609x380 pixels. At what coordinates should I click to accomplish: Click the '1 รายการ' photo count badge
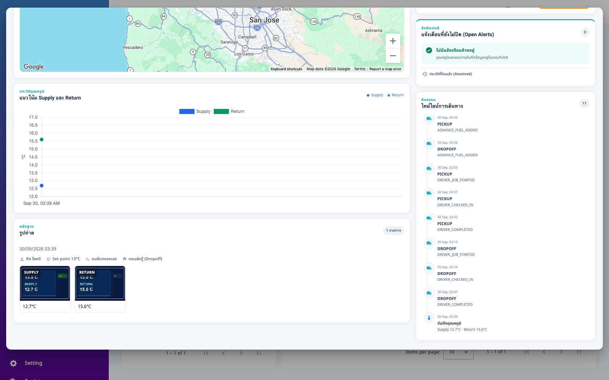(x=394, y=231)
